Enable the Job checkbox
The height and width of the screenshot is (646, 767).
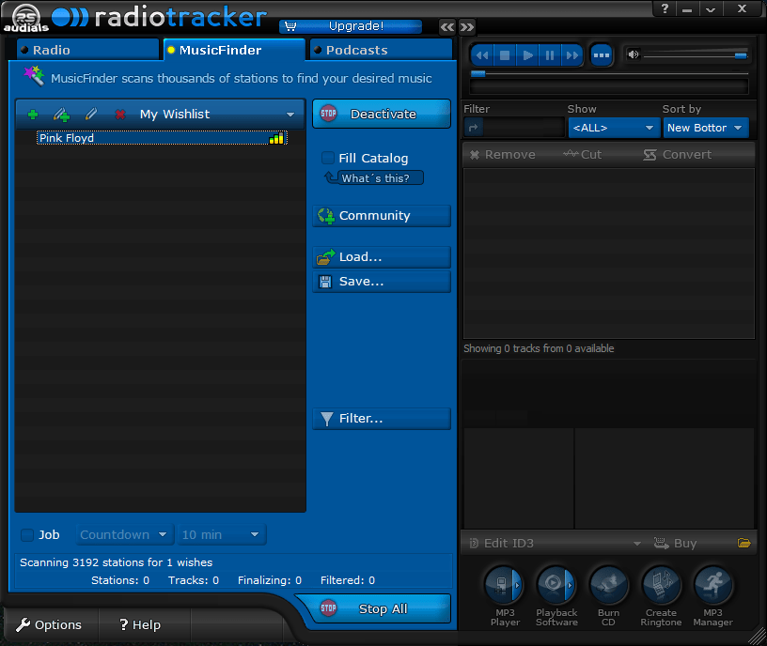(25, 534)
